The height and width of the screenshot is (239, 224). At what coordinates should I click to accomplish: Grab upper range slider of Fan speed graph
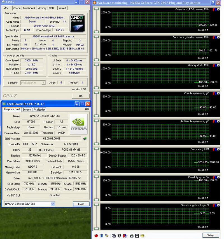pos(97,149)
